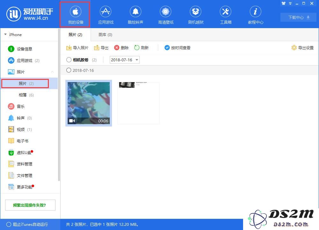The image size is (319, 230).
Task: Open 酷炫铃声 ringtones section
Action: (x=136, y=15)
